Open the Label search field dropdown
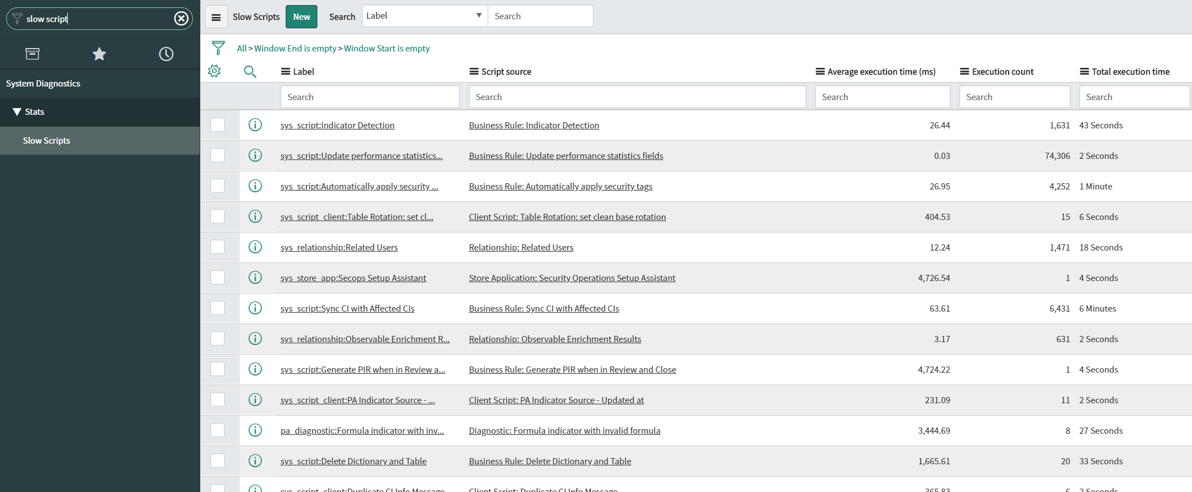This screenshot has width=1192, height=492. point(425,16)
